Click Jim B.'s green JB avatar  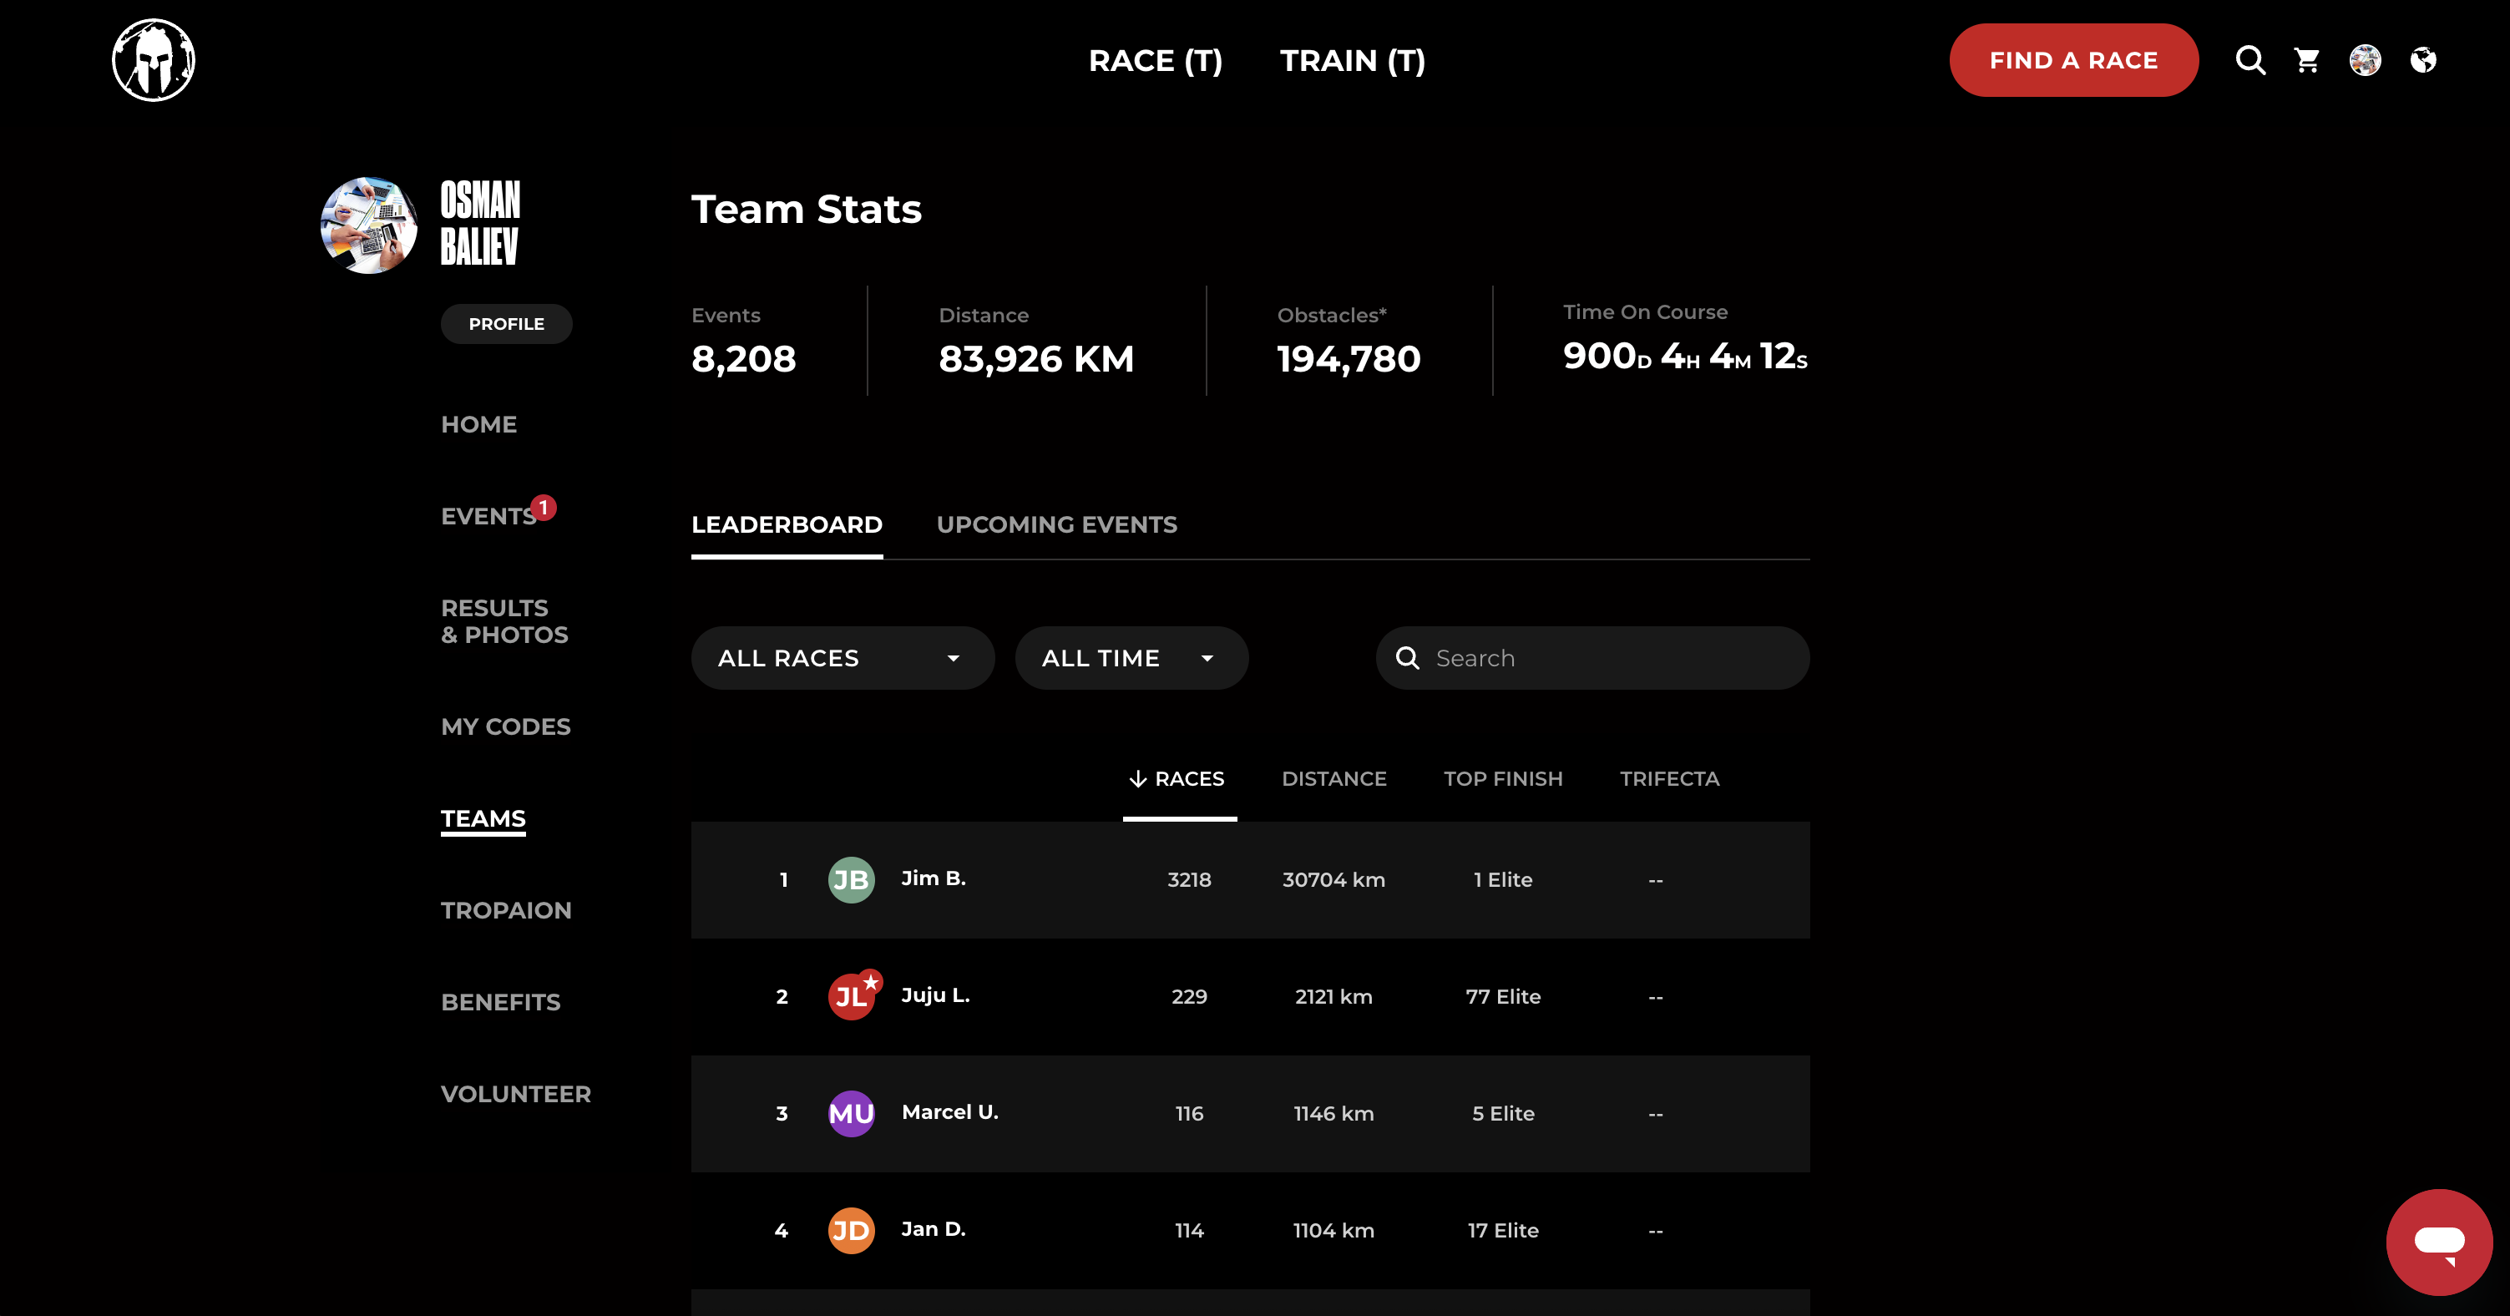point(851,879)
